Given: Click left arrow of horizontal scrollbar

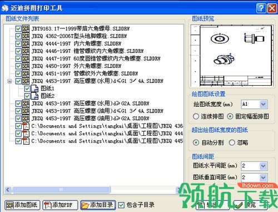Looking at the screenshot, I should coord(8,190).
